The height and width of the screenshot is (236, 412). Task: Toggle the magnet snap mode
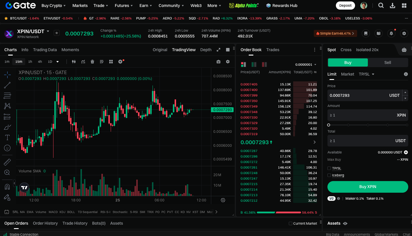[x=7, y=187]
